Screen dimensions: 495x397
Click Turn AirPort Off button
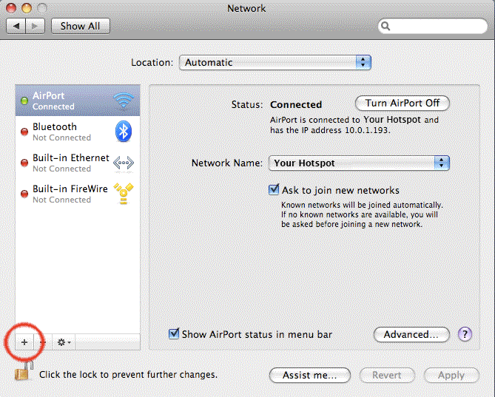(x=403, y=103)
